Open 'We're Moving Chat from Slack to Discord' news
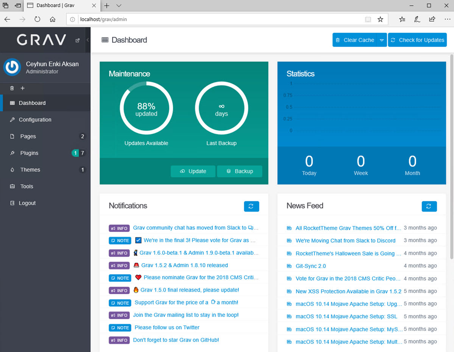The height and width of the screenshot is (352, 454). (x=345, y=241)
